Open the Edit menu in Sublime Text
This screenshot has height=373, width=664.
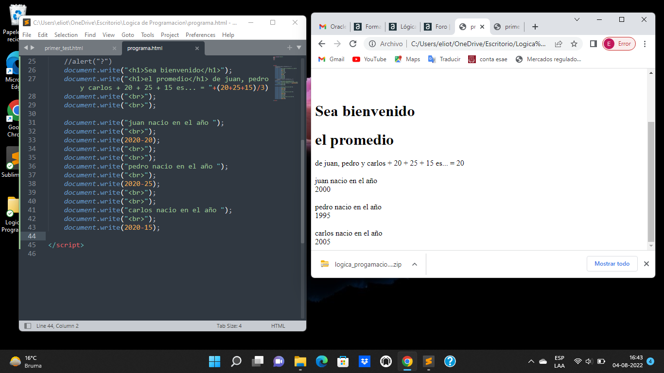[43, 35]
